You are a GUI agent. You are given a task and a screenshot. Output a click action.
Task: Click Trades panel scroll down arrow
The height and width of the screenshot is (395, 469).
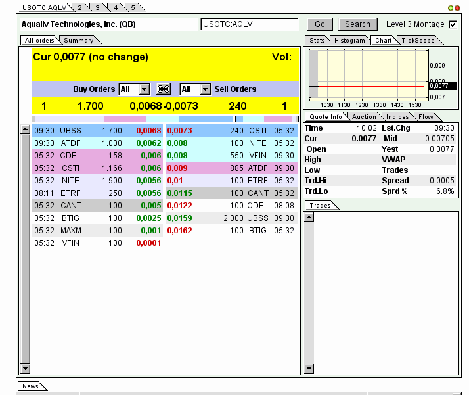point(309,369)
